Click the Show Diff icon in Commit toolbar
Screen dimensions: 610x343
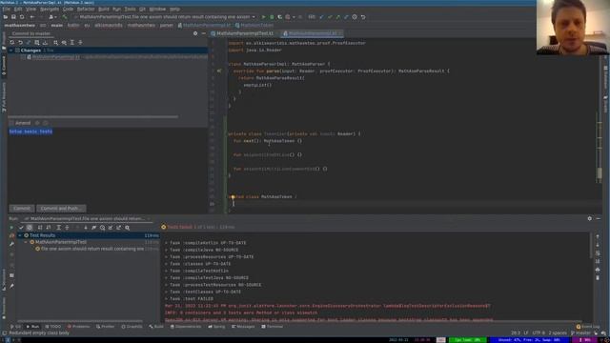coord(29,42)
